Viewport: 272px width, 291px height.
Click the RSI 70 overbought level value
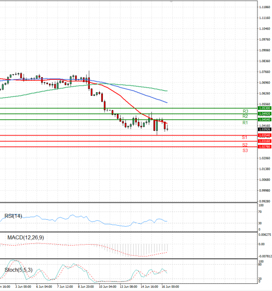coord(260,212)
